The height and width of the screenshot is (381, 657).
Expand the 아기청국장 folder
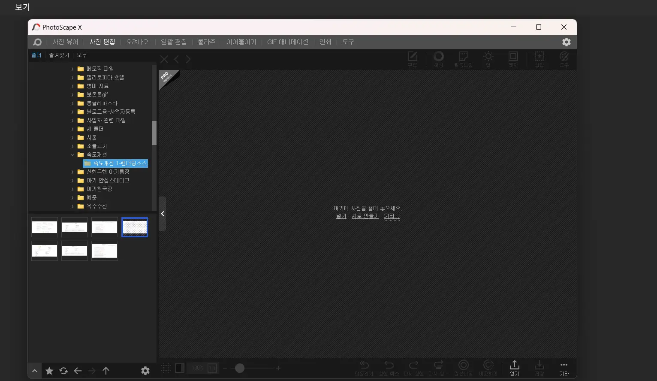click(72, 189)
